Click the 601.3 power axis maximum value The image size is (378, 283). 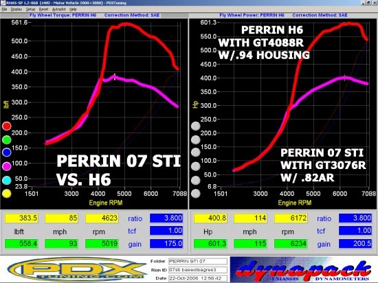[208, 23]
